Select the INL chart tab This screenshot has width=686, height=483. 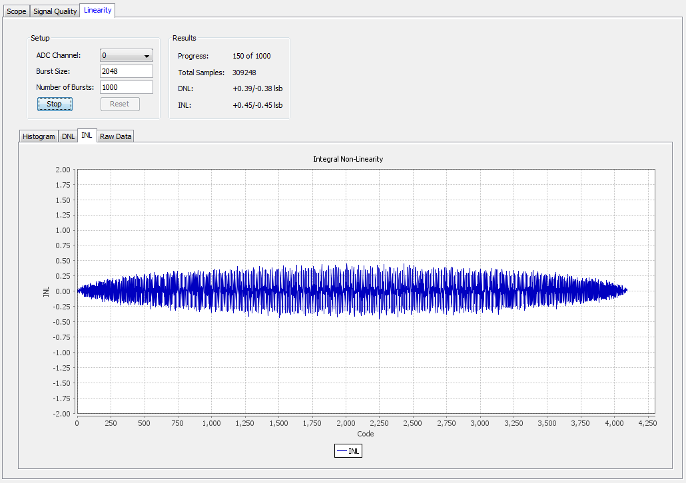(87, 135)
